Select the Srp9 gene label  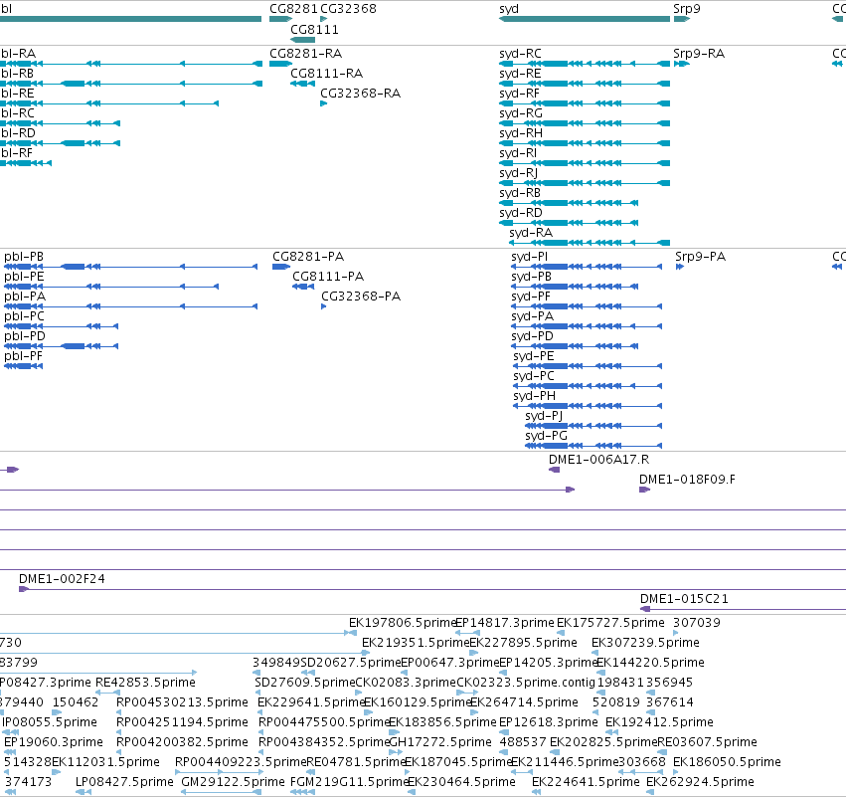point(686,9)
